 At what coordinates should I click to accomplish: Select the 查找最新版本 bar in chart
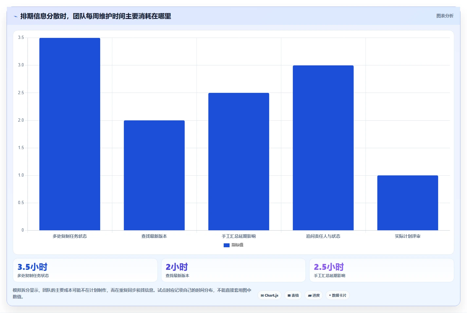pyautogui.click(x=154, y=175)
